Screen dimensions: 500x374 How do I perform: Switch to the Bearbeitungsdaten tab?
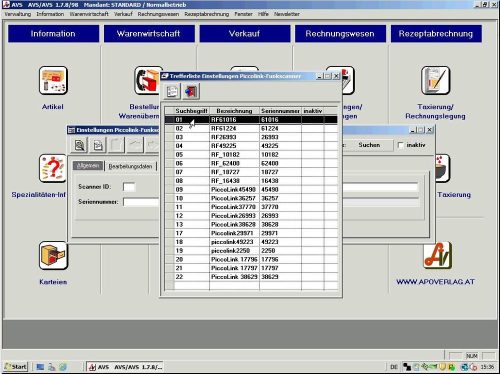[130, 166]
